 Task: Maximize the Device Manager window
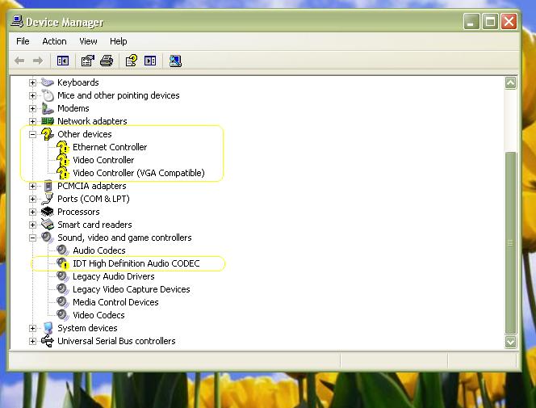point(490,22)
